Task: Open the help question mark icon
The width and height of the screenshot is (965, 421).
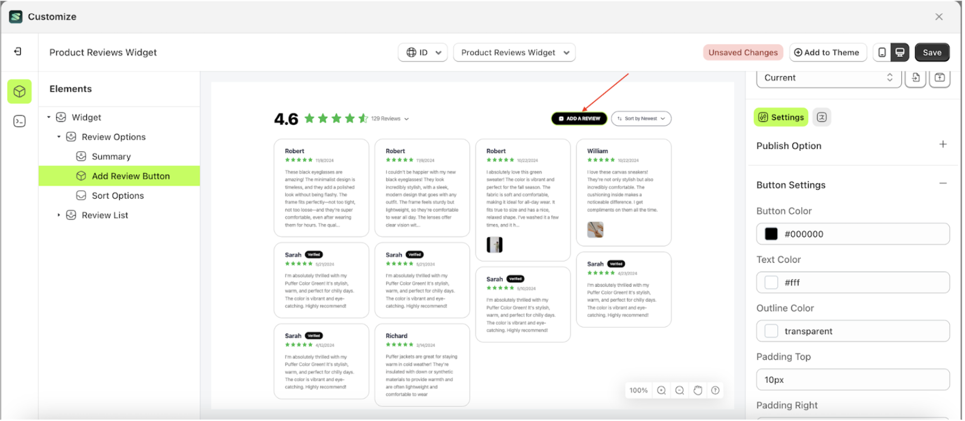Action: point(716,390)
